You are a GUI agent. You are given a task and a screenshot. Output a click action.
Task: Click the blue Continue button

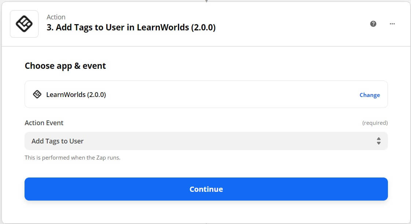[206, 189]
